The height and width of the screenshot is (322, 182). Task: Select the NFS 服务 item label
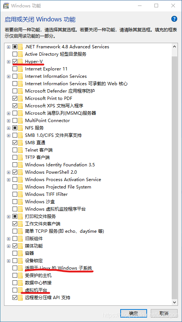click(35, 128)
